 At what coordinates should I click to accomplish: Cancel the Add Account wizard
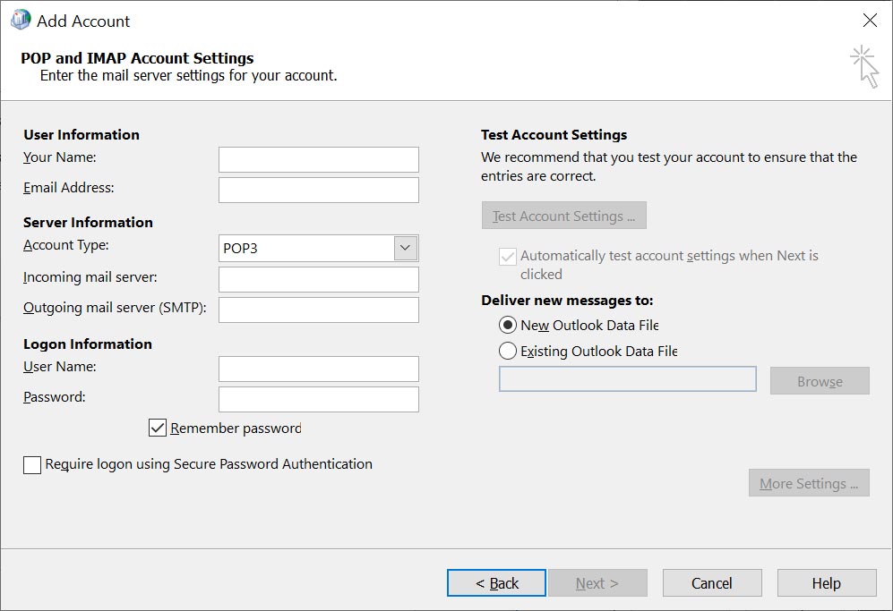pyautogui.click(x=712, y=583)
